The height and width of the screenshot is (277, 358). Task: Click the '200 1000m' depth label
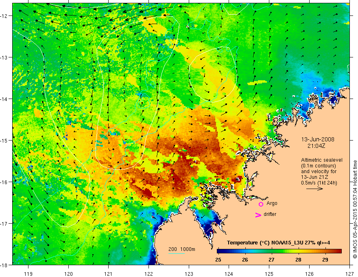tap(182, 249)
